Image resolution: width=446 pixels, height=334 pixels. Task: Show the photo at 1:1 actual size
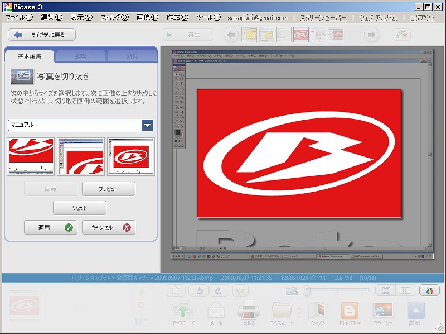(x=405, y=290)
